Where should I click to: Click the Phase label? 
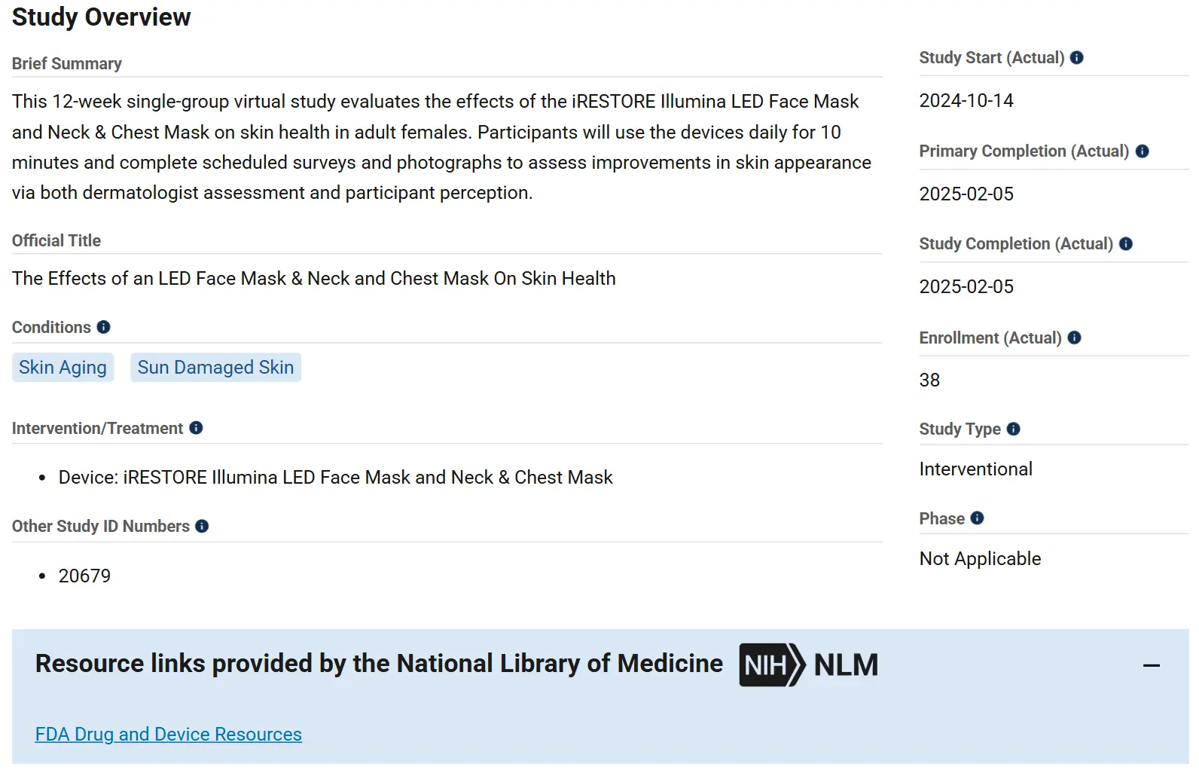942,518
